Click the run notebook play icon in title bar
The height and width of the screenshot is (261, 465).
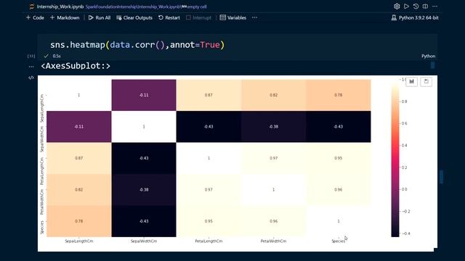pyautogui.click(x=406, y=7)
